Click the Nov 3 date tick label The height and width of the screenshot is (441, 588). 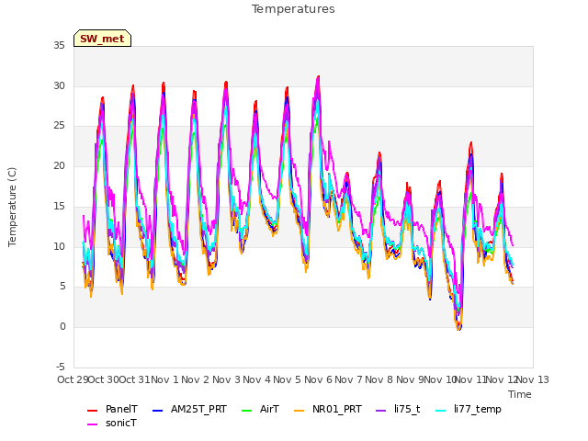(226, 379)
